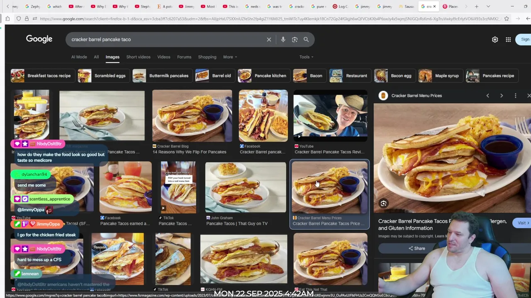Open the Forums tab
This screenshot has width=531, height=298.
(184, 57)
